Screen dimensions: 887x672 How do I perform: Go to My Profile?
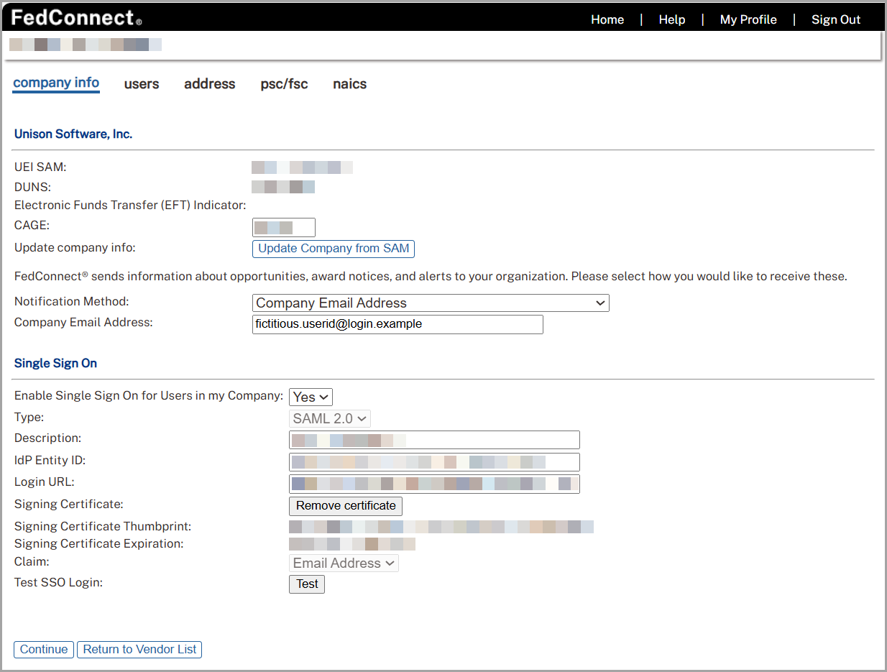pos(748,19)
